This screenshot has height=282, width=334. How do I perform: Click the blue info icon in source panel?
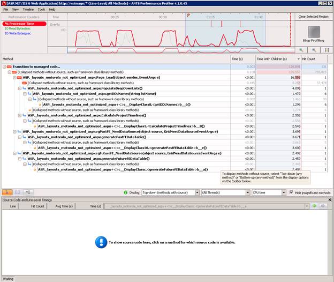tap(101, 242)
